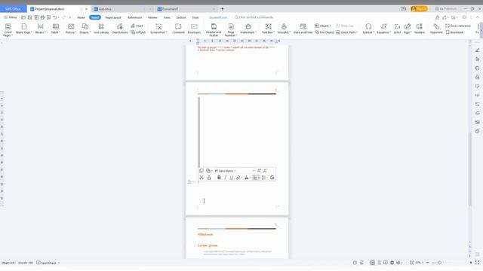The image size is (483, 271).
Task: Switch to the Home ribbon tab
Action: [x=81, y=17]
